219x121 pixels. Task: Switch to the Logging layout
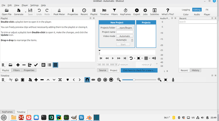click(186, 10)
